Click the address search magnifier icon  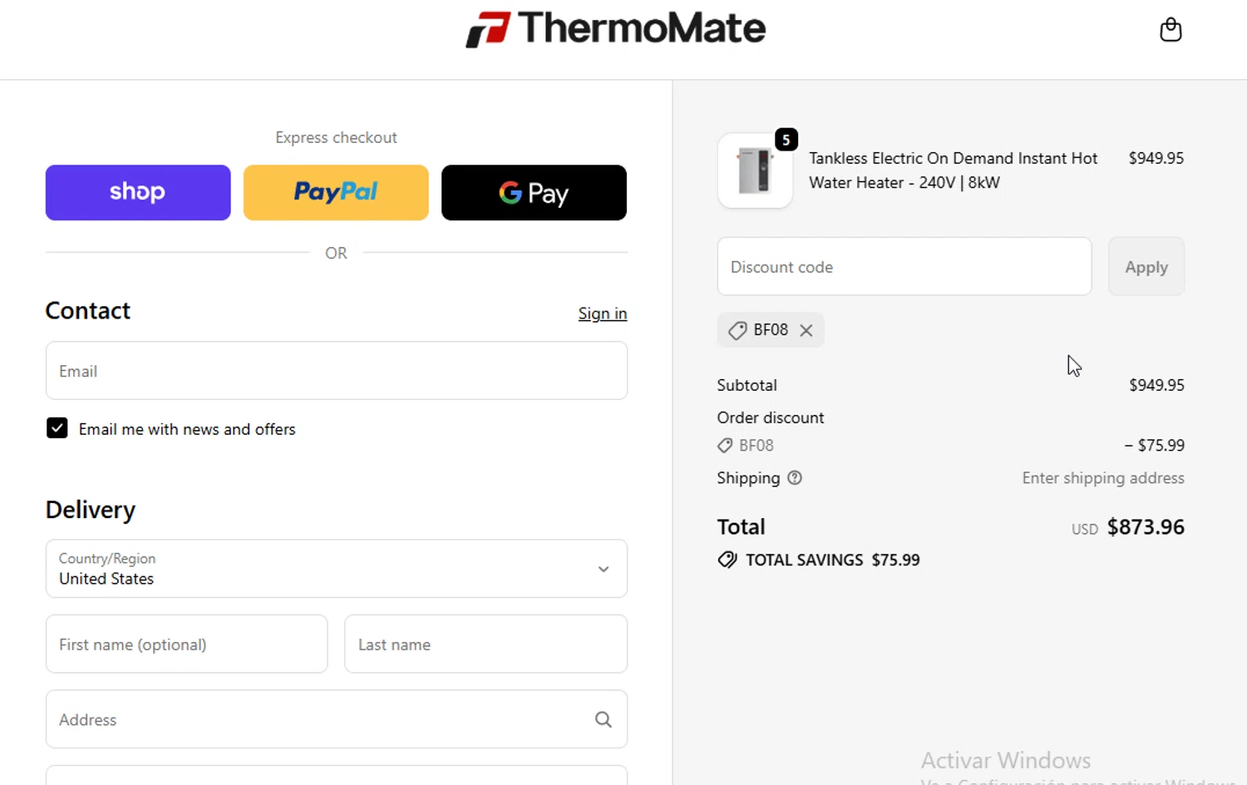[604, 719]
